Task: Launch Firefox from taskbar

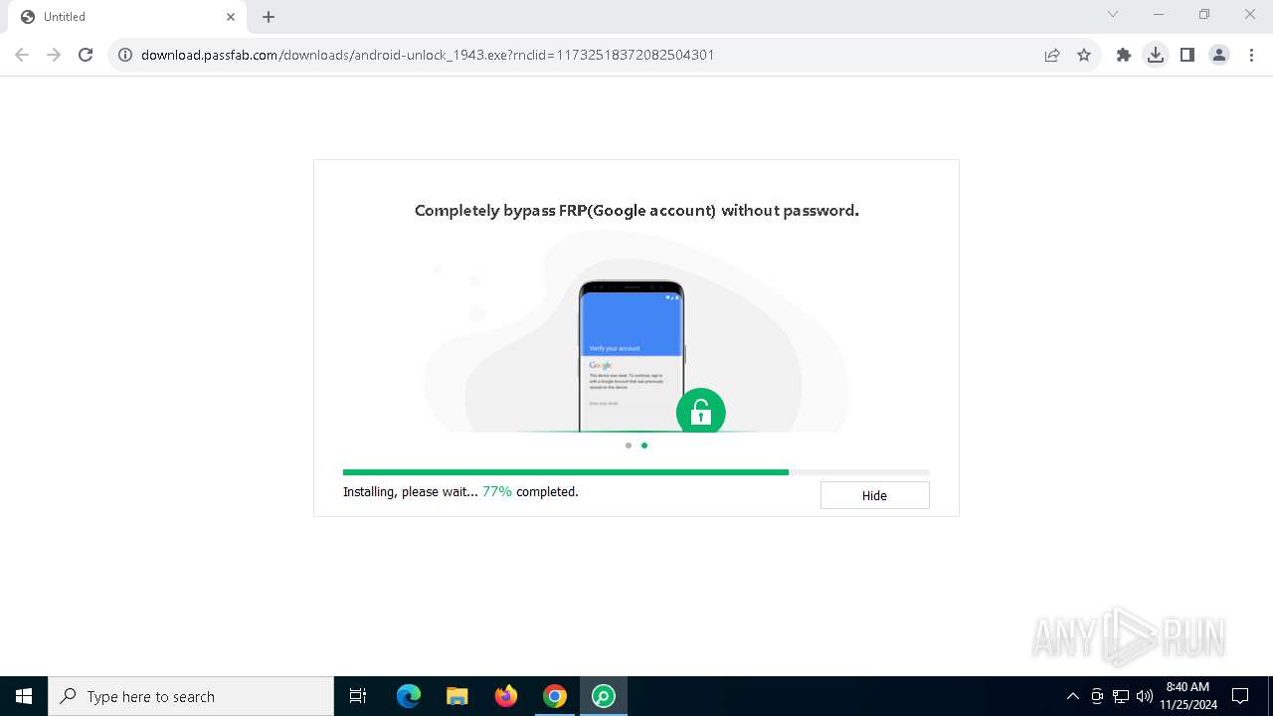Action: (x=506, y=696)
